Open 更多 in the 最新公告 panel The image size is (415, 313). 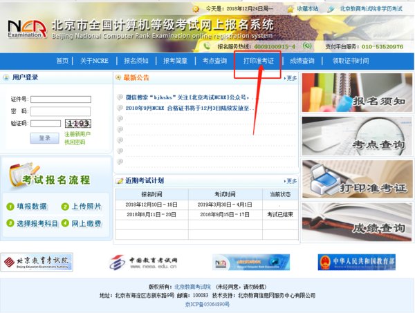[290, 78]
